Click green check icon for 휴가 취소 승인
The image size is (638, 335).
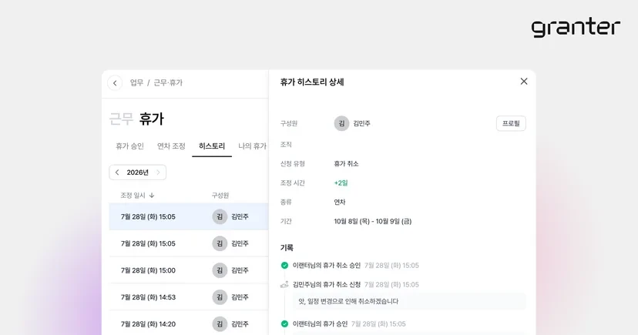pos(284,266)
